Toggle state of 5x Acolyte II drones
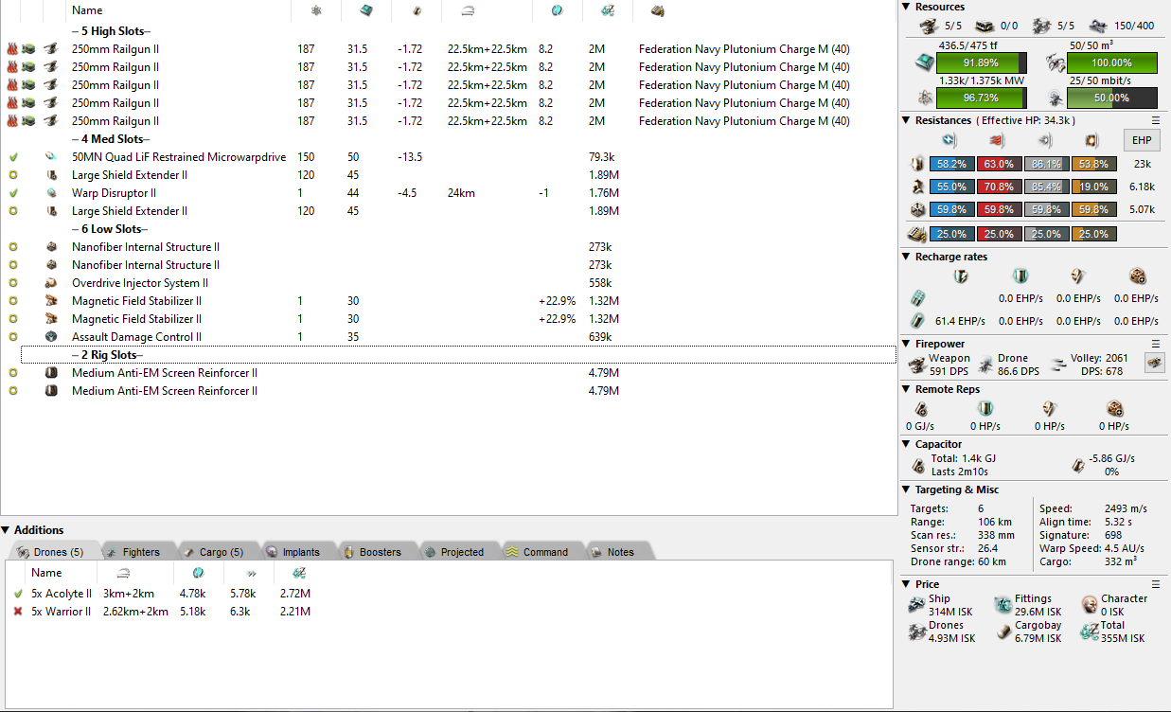 [x=17, y=594]
